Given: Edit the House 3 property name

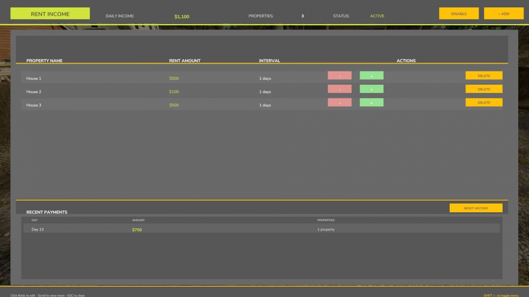Looking at the screenshot, I should (34, 105).
